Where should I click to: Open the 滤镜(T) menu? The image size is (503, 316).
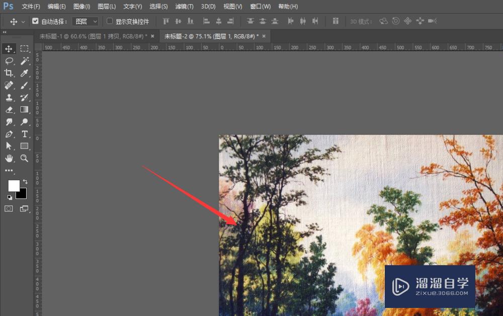tap(184, 7)
